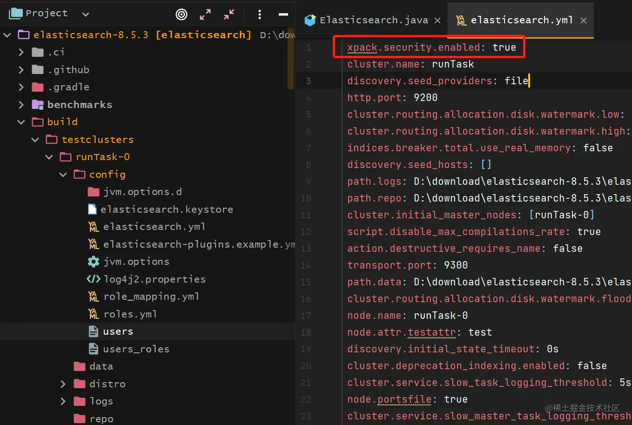632x425 pixels.
Task: Expand the benchmarks folder chevron
Action: click(x=21, y=105)
